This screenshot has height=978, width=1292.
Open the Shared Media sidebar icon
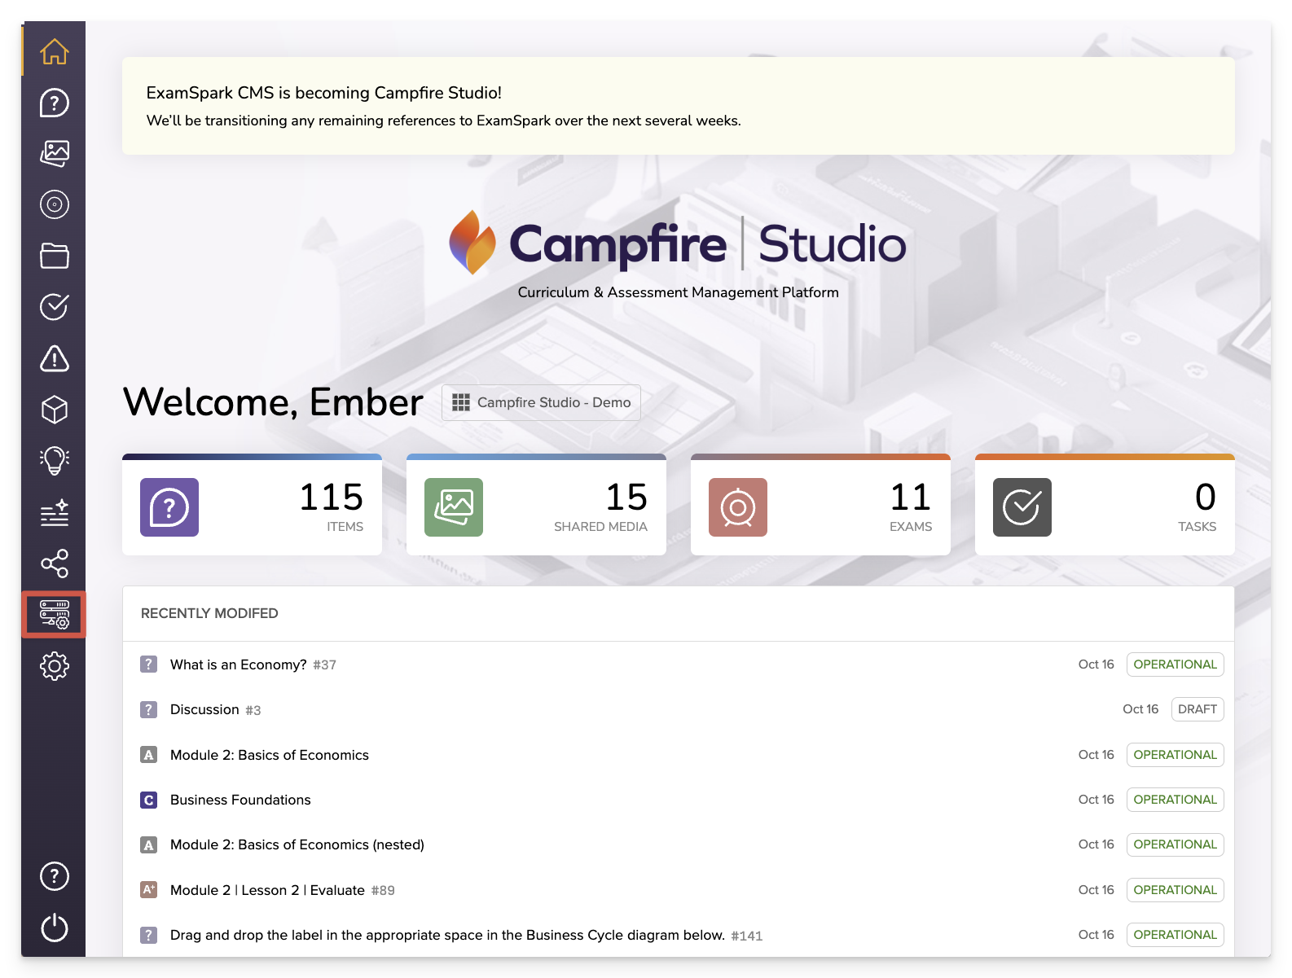tap(55, 153)
